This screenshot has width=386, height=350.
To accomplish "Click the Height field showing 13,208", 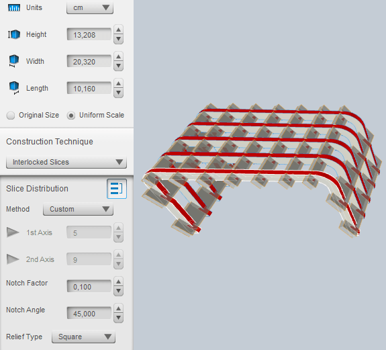I will (89, 34).
